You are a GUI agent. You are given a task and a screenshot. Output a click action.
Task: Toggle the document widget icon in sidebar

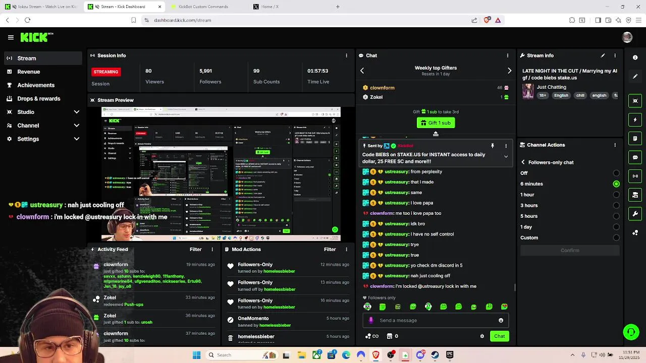point(635,139)
